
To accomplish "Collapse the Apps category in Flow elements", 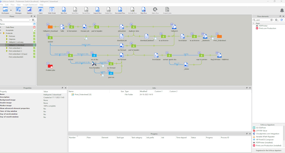I will (254, 23).
